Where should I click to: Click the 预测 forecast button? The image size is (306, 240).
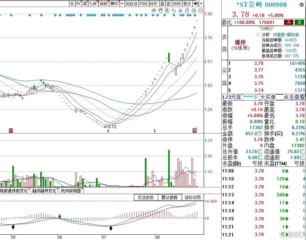[x=177, y=4]
